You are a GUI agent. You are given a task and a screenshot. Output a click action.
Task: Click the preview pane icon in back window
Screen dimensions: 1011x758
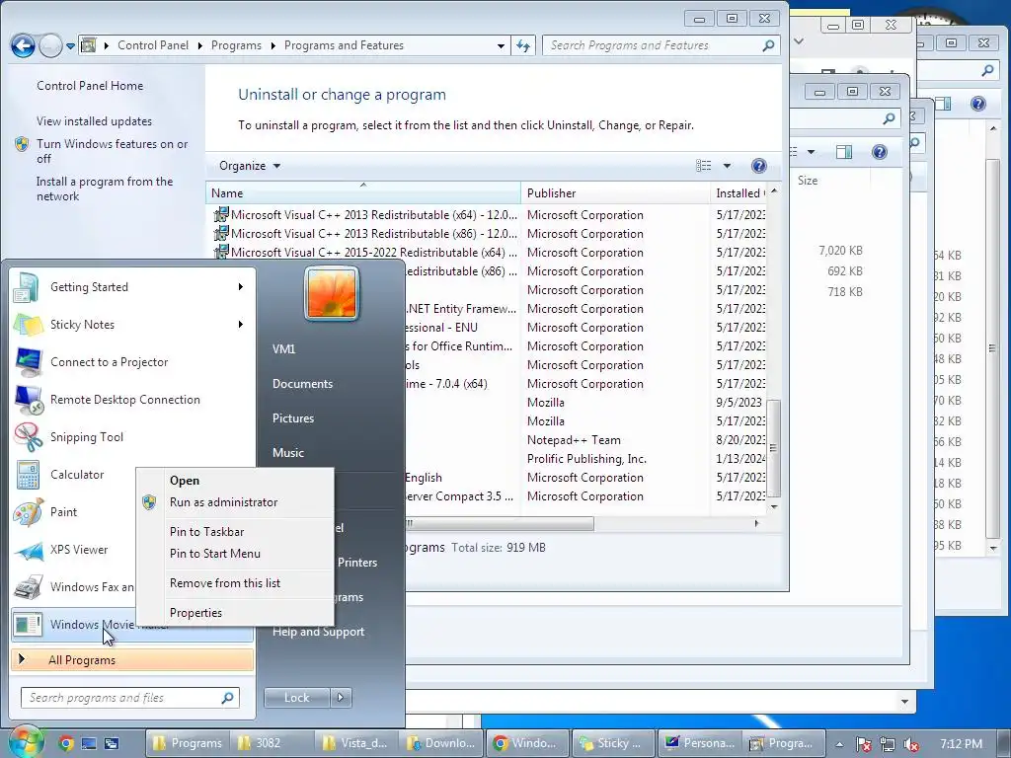pyautogui.click(x=843, y=152)
